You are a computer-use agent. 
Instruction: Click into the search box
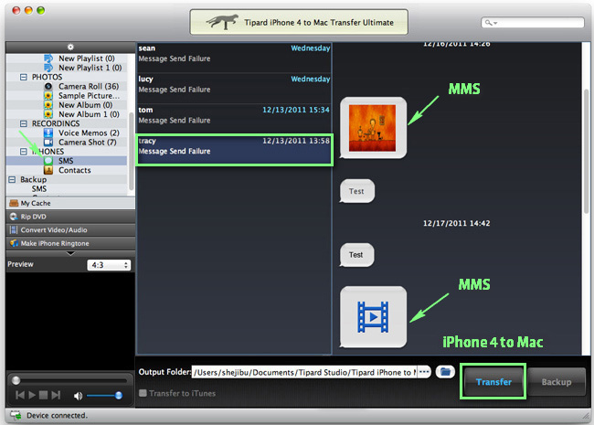[x=533, y=23]
